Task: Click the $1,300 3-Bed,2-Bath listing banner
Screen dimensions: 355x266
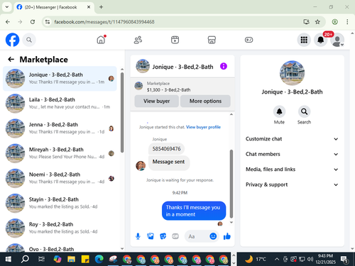Action: click(182, 87)
